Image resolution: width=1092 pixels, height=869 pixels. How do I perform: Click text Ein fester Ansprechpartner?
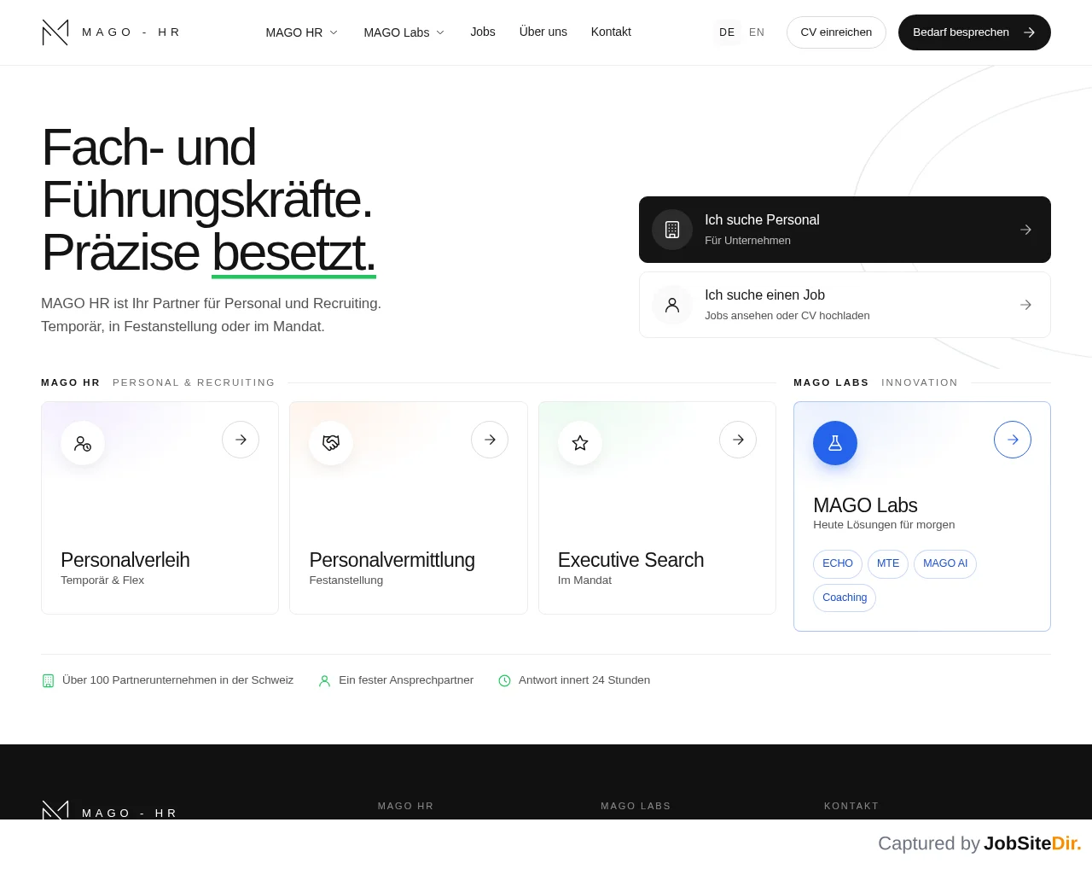pyautogui.click(x=406, y=680)
